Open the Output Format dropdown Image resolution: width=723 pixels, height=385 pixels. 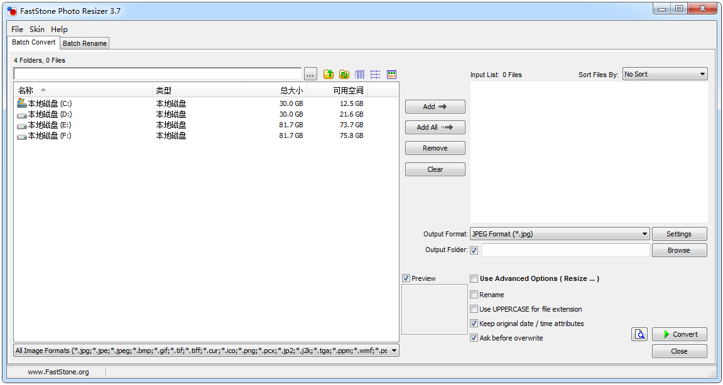pyautogui.click(x=560, y=234)
